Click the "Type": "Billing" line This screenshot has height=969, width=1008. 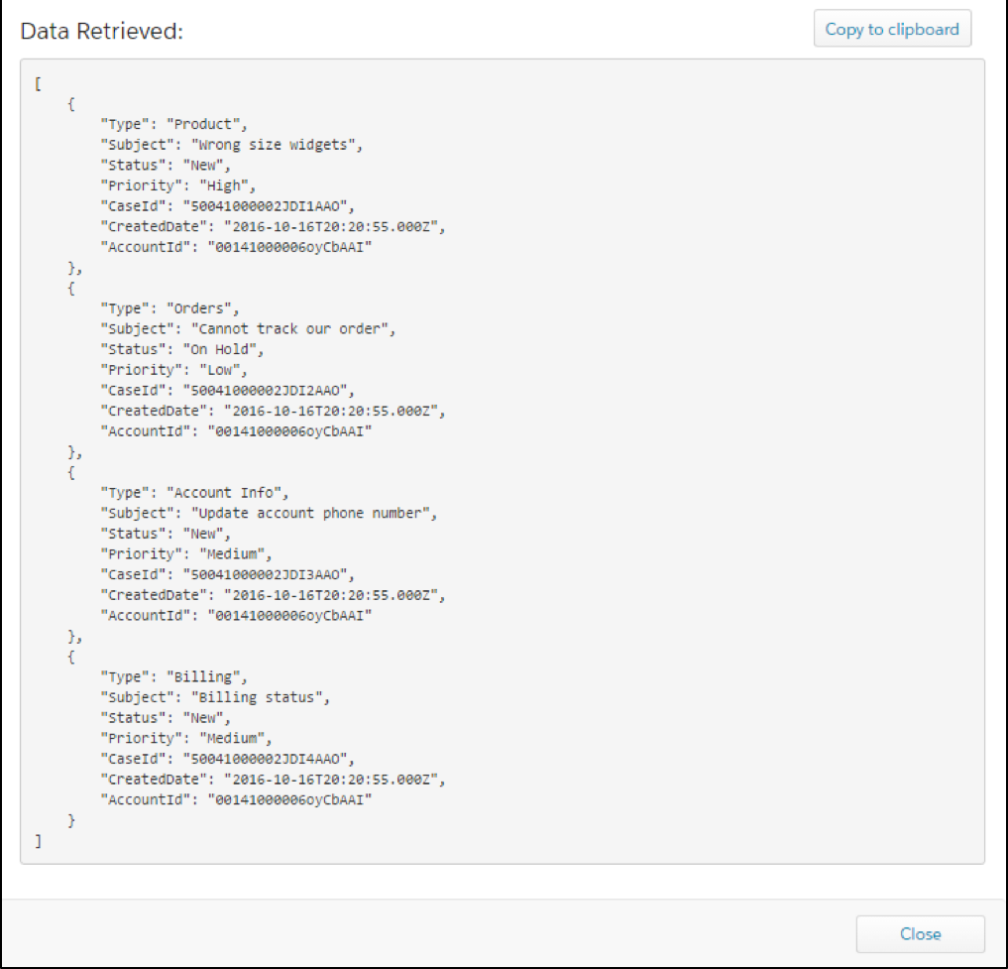coord(174,676)
